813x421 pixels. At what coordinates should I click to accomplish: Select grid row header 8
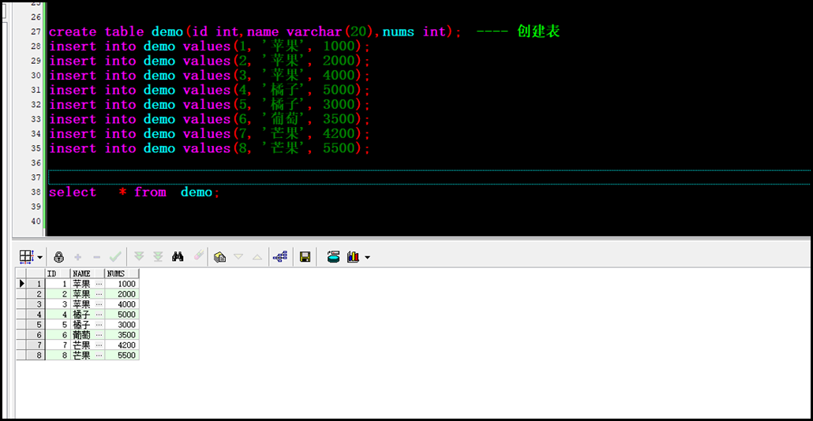point(36,356)
